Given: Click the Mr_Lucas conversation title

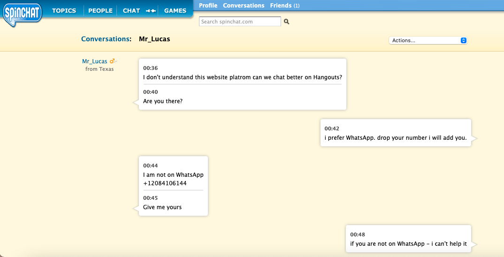Looking at the screenshot, I should coord(154,39).
